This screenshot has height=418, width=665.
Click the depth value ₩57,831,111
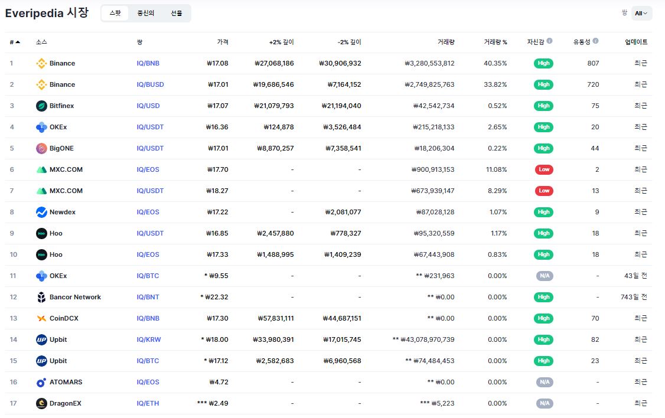pos(276,318)
